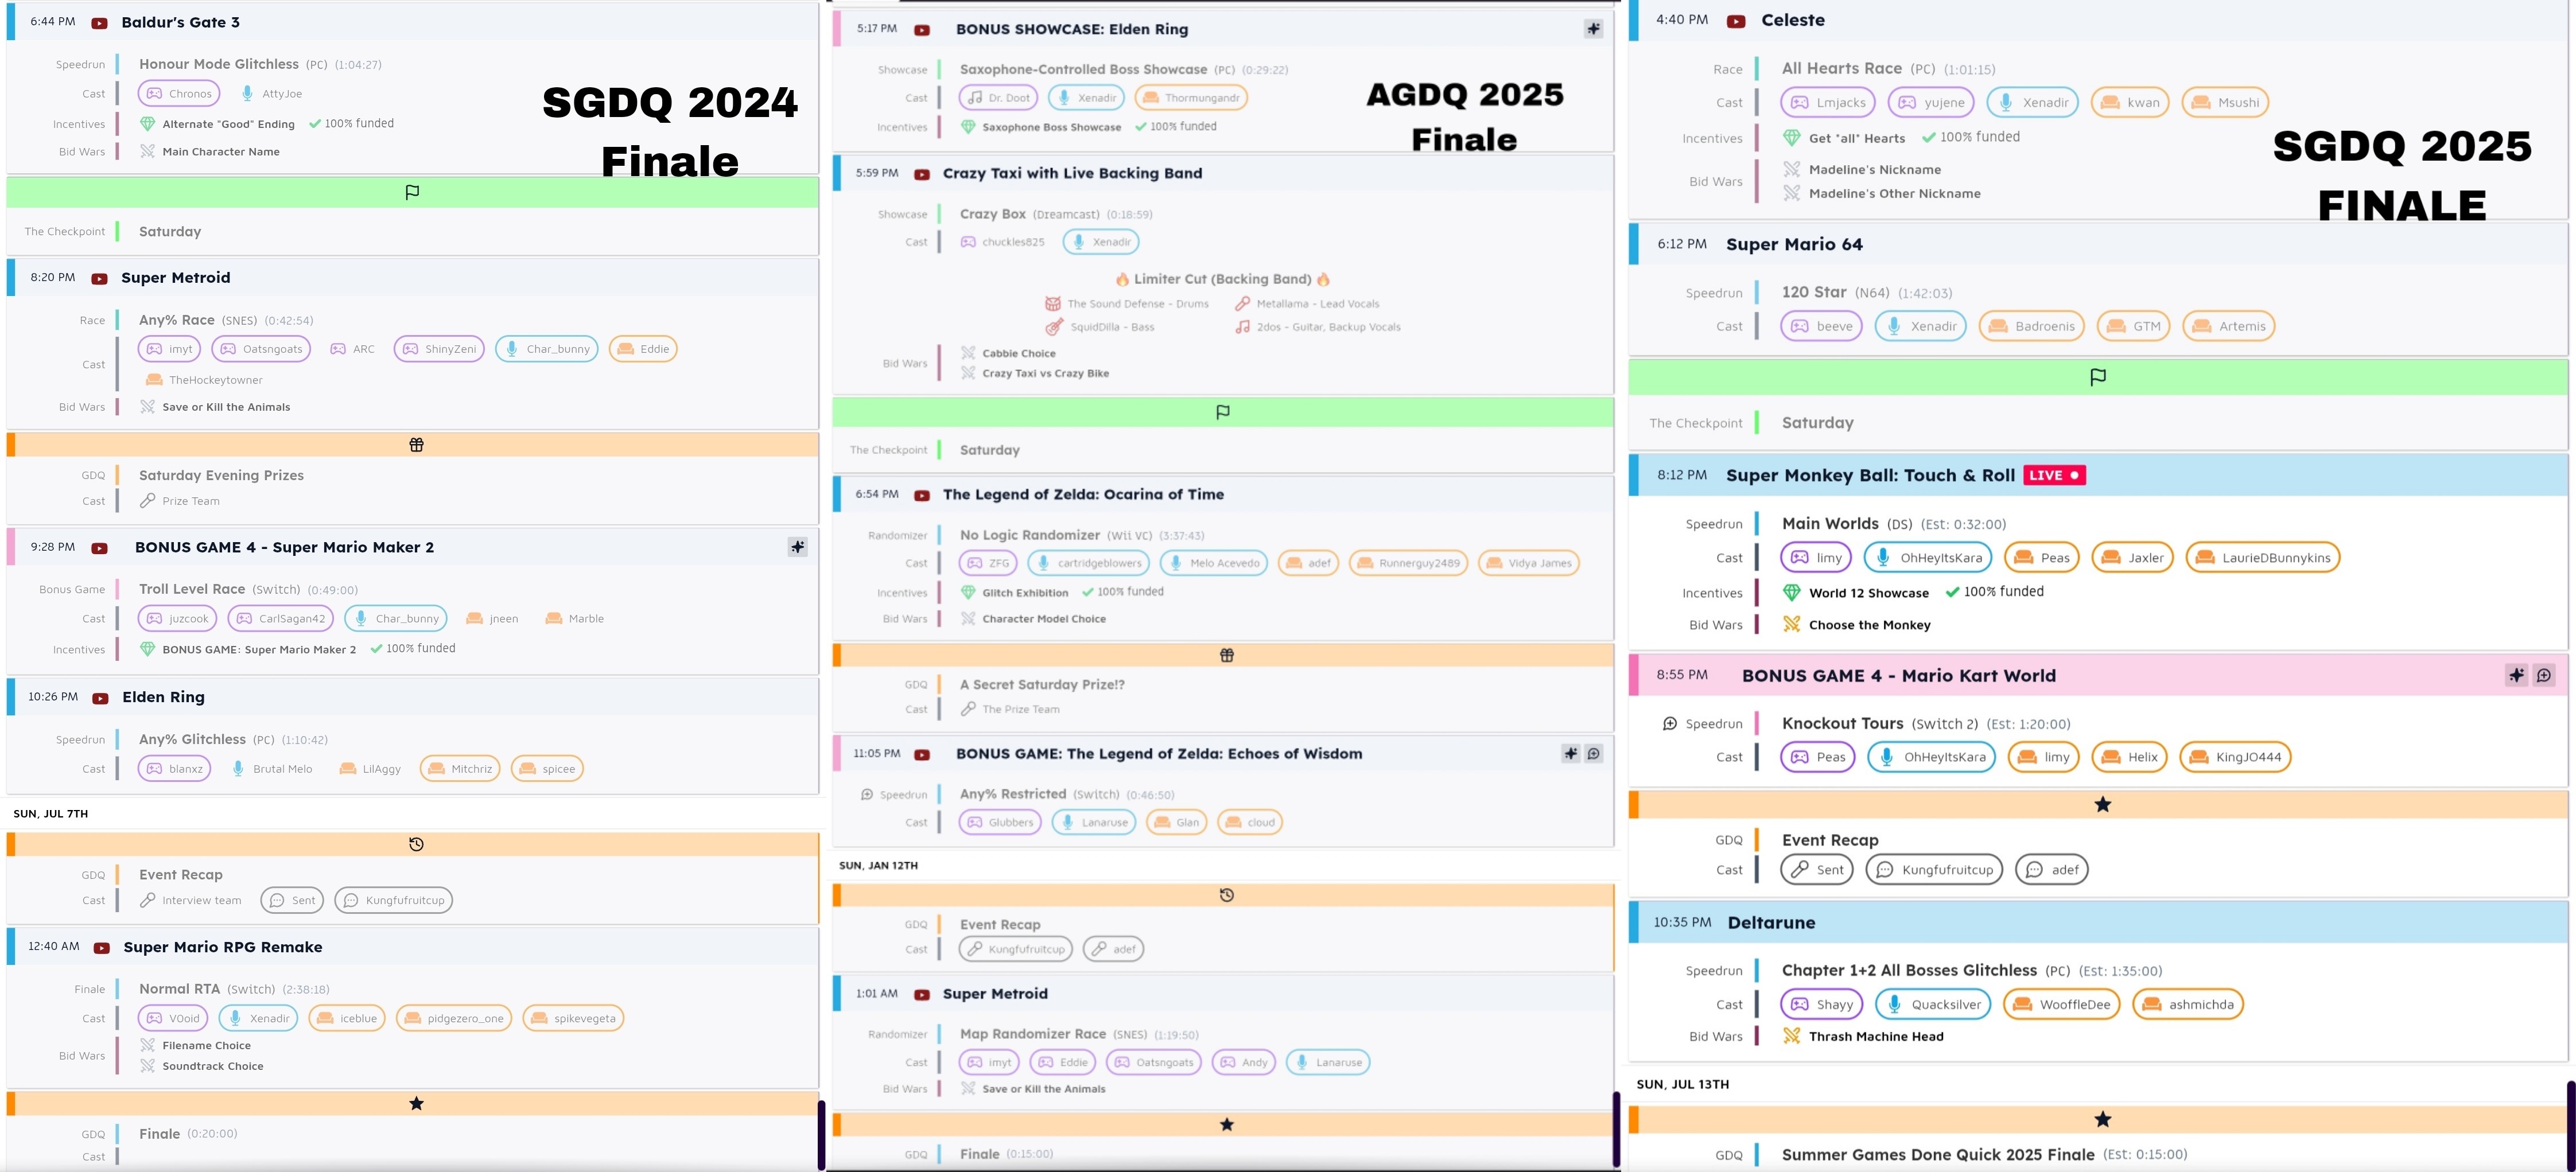Open YouTube icon beside Super Mario RPG Remake
This screenshot has width=2576, height=1172.
pos(102,948)
